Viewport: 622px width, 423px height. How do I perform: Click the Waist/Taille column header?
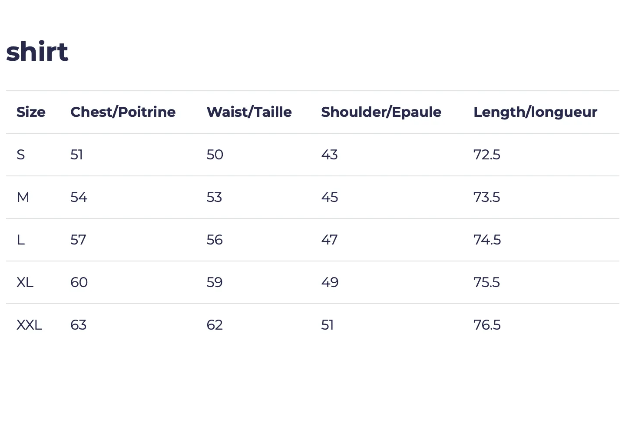tap(249, 112)
